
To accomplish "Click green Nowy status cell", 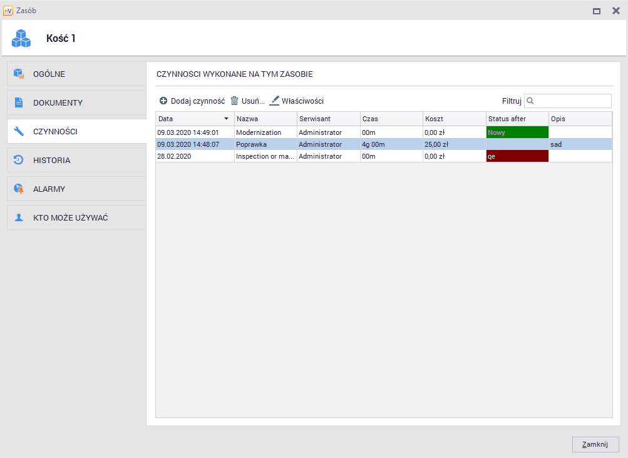I will (x=517, y=132).
